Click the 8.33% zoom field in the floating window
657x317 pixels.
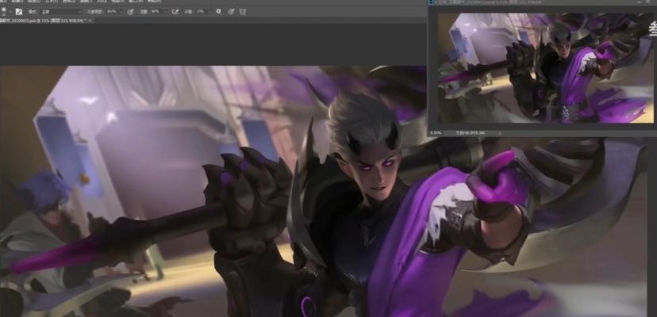click(436, 133)
